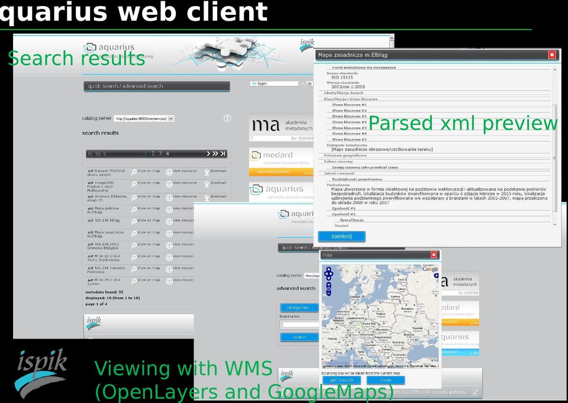This screenshot has width=568, height=403.
Task: Open map layer switcher plus icon
Action: point(436,276)
